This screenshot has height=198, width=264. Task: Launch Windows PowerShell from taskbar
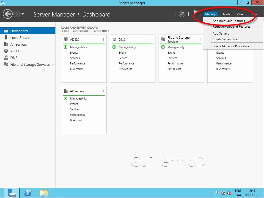point(28,193)
